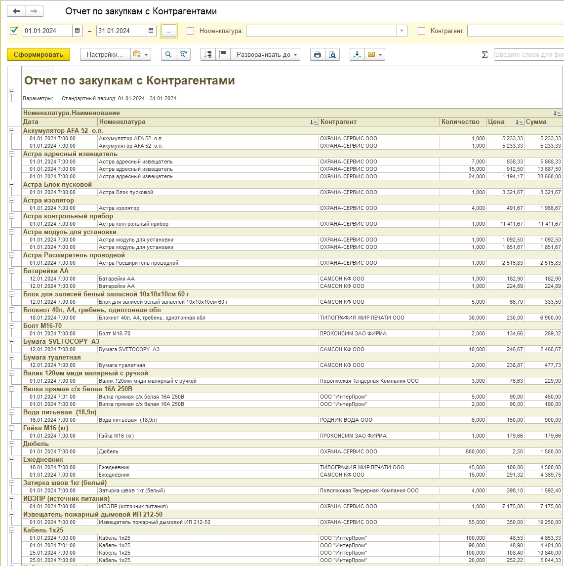Open calendar for start date 01.01.2024
This screenshot has height=566, width=564.
click(x=77, y=31)
